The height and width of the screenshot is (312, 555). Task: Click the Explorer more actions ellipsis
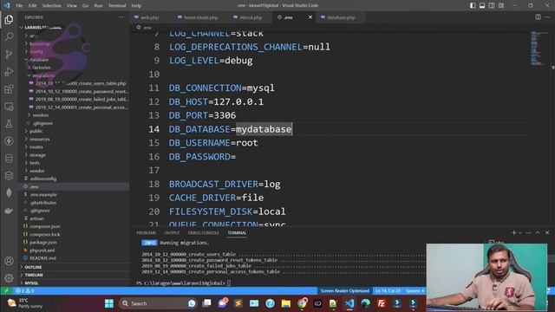coord(121,17)
